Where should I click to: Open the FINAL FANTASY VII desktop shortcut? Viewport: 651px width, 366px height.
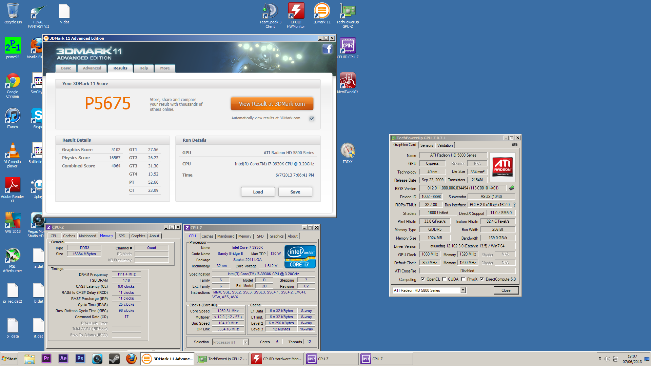pyautogui.click(x=38, y=15)
